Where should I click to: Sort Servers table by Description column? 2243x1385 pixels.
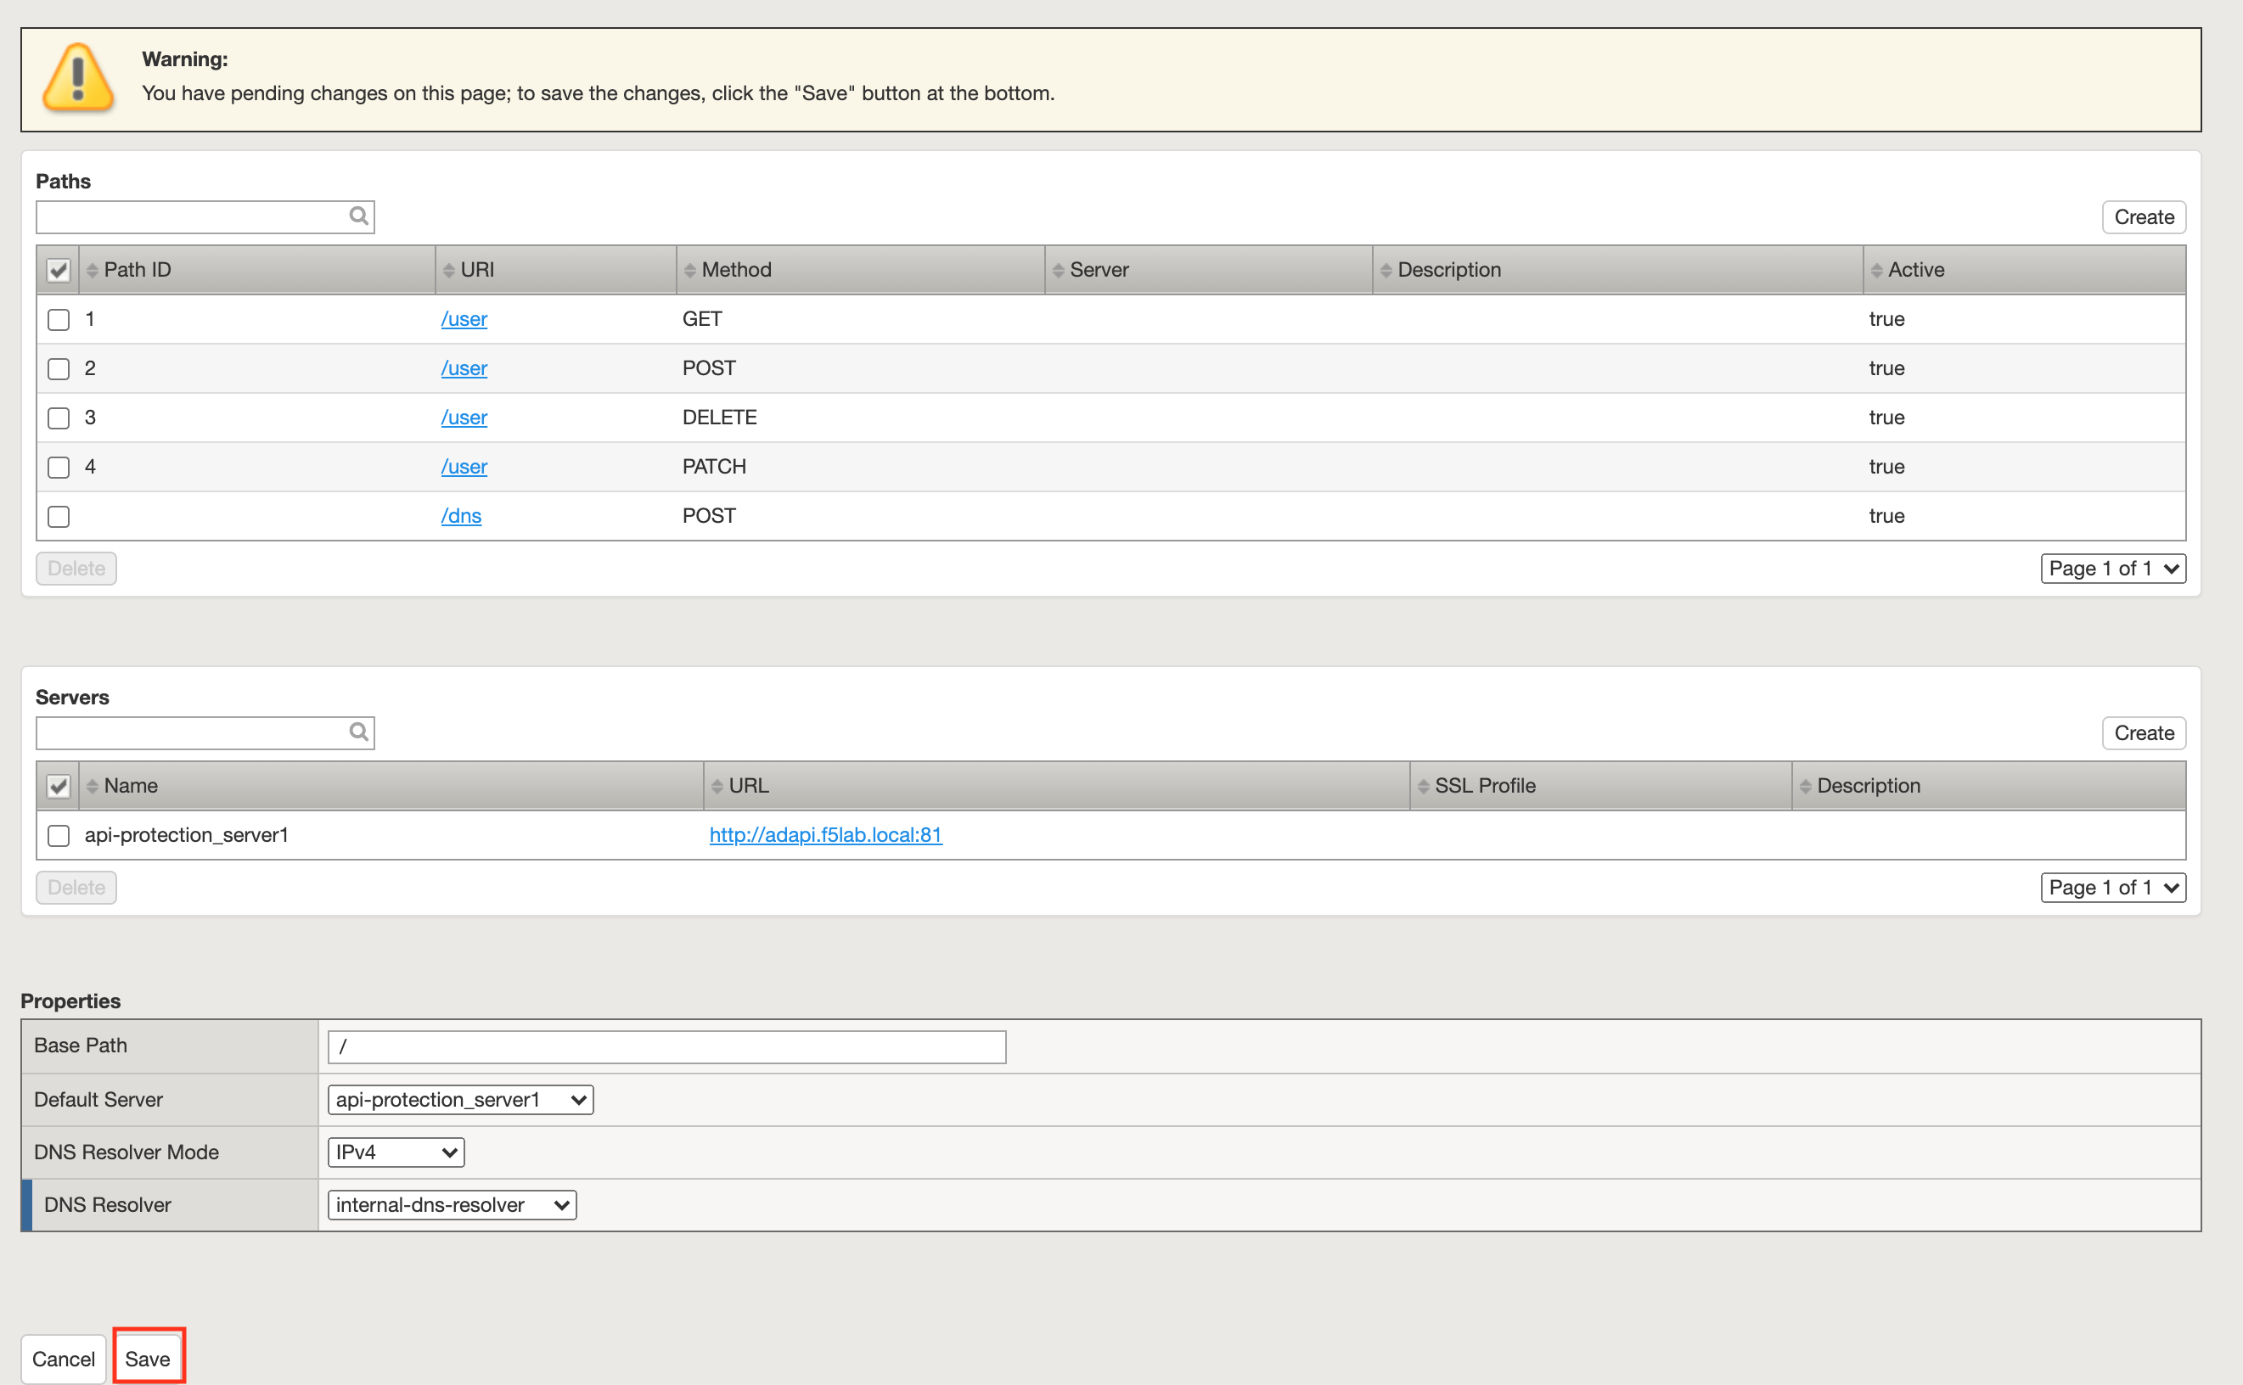tap(1988, 786)
